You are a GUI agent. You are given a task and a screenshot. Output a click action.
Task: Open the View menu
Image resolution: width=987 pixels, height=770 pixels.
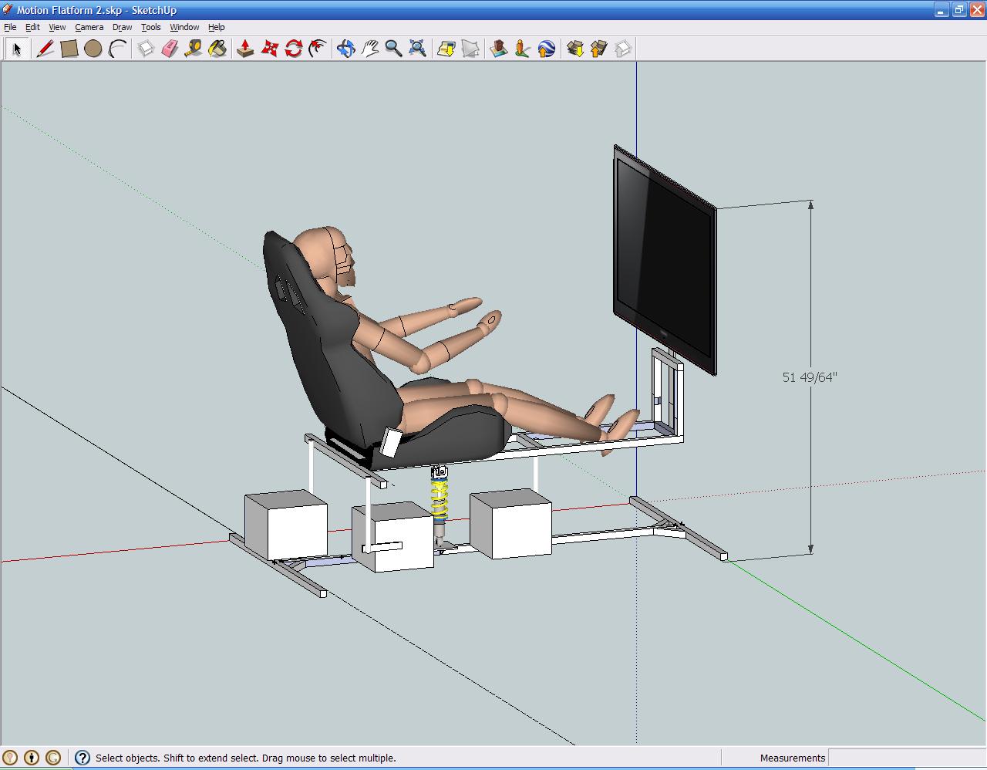(57, 27)
